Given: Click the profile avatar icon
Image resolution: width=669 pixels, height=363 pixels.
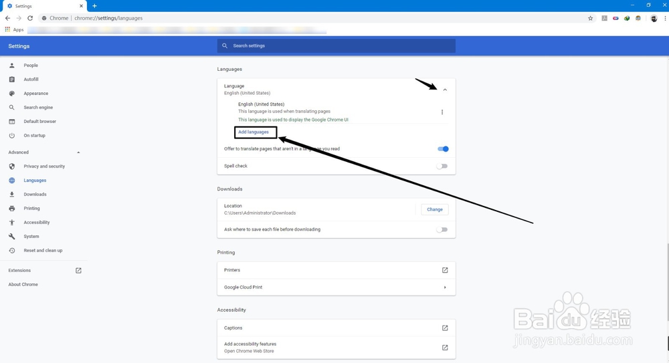Looking at the screenshot, I should (x=654, y=18).
